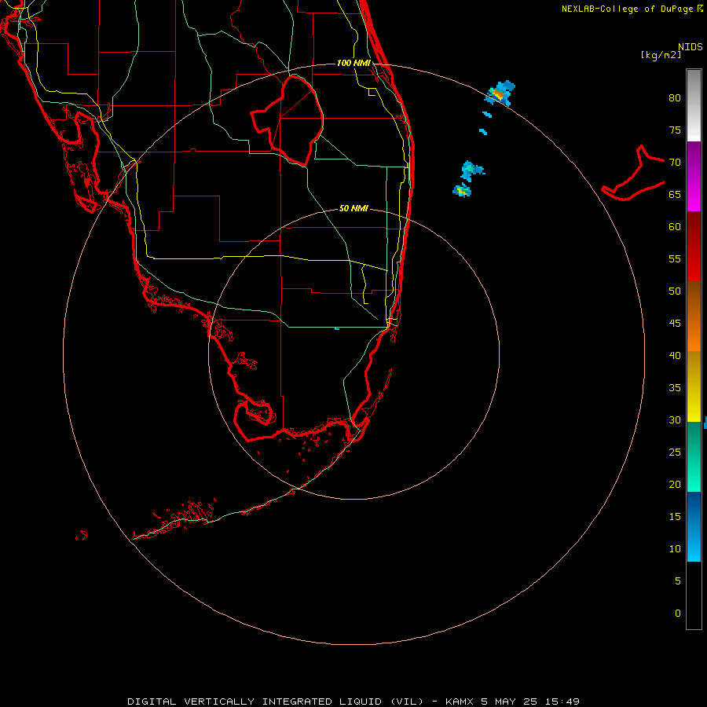
Task: Click the 25 value on the scale
Action: (x=675, y=452)
